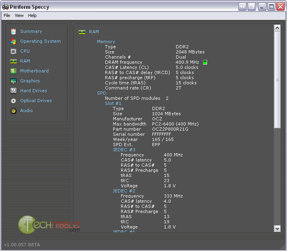Click the Speccy app icon in title bar
287x251 pixels.
(6, 7)
